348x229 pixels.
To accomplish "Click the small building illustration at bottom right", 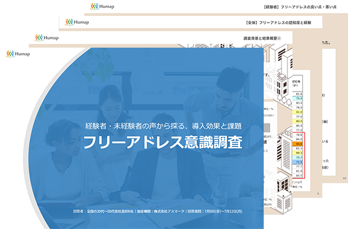I will pos(284,202).
